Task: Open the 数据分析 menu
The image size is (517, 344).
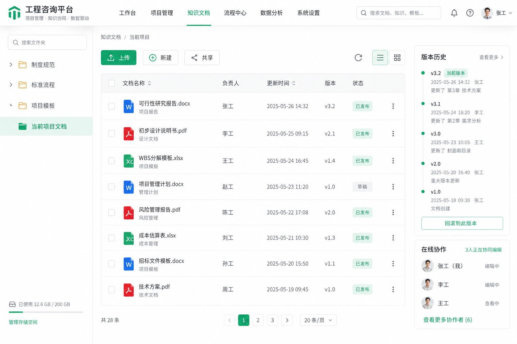Action: click(x=272, y=13)
